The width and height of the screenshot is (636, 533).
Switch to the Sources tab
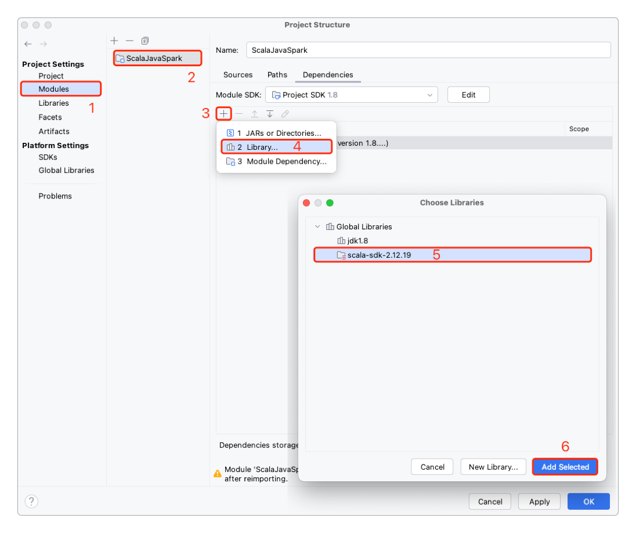(238, 75)
